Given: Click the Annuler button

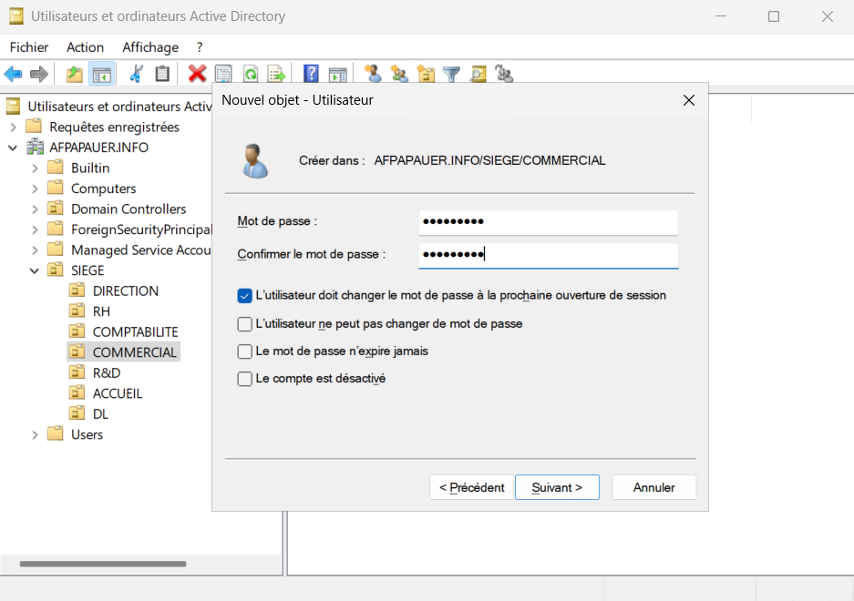Looking at the screenshot, I should [653, 487].
